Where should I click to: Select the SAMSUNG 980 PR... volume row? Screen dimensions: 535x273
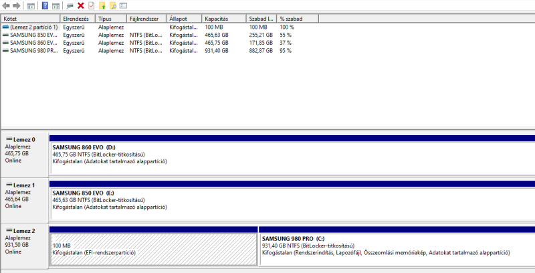point(160,50)
